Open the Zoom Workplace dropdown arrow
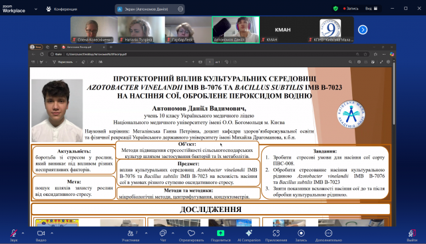 (36, 9)
